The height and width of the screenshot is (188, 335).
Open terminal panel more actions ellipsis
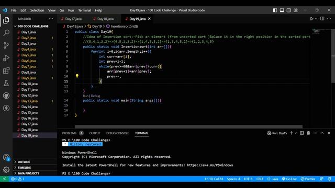point(315,133)
